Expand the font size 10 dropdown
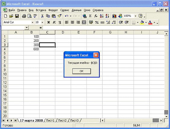 pyautogui.click(x=42, y=22)
